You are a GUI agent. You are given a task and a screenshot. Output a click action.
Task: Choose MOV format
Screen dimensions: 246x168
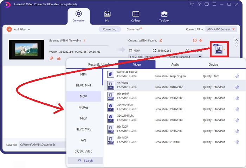tap(84, 96)
